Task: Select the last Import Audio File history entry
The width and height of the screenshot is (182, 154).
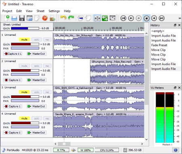Action: pos(163,69)
